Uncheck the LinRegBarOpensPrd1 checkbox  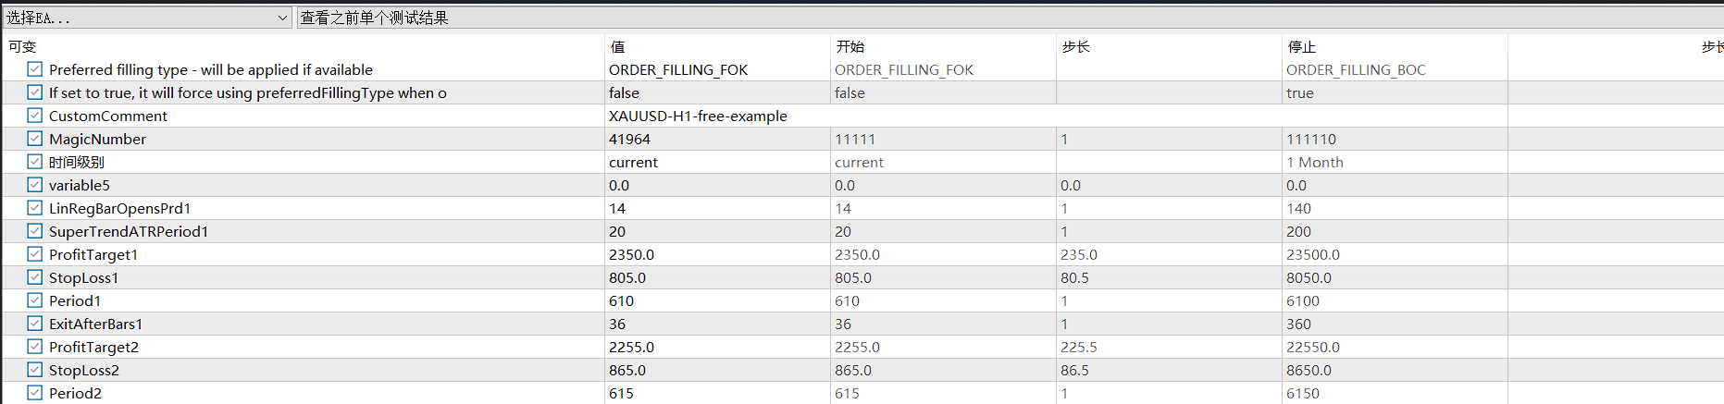(35, 208)
